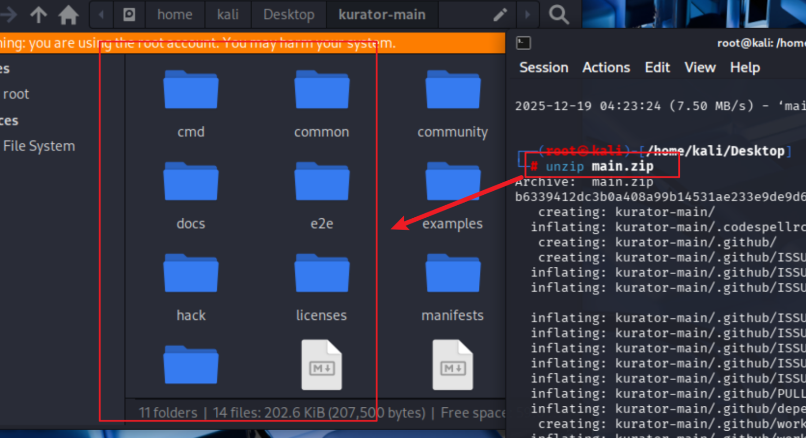Viewport: 806px width, 438px height.
Task: Select the markdown file below licenses
Action: coord(321,364)
